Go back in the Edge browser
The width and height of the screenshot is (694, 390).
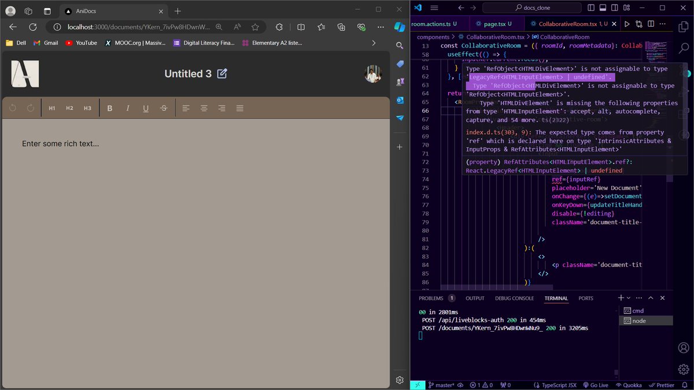(x=13, y=27)
